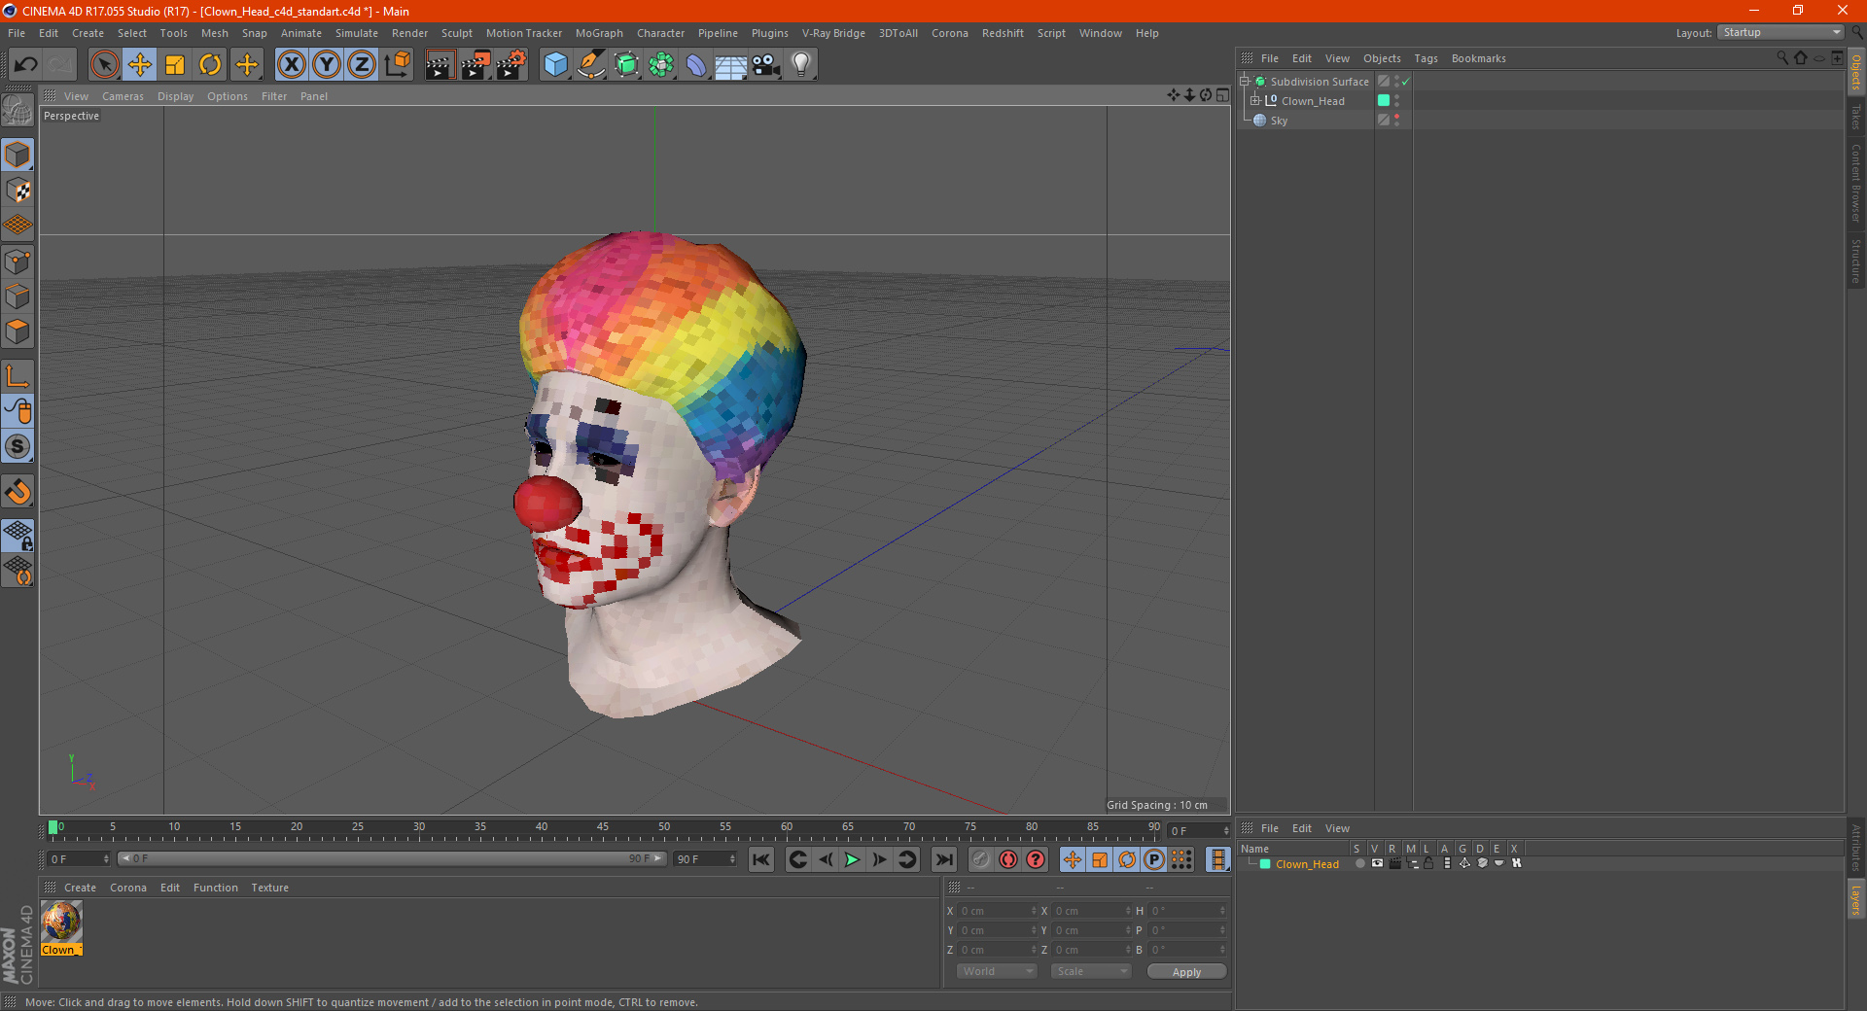
Task: Open the MoGraph menu
Action: pyautogui.click(x=599, y=33)
